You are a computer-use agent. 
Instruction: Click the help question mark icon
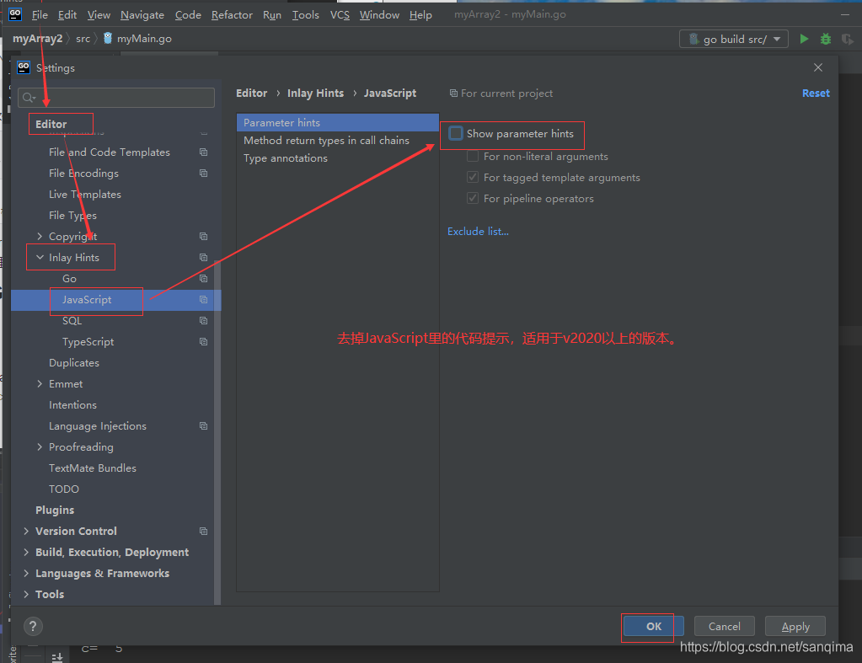(33, 626)
